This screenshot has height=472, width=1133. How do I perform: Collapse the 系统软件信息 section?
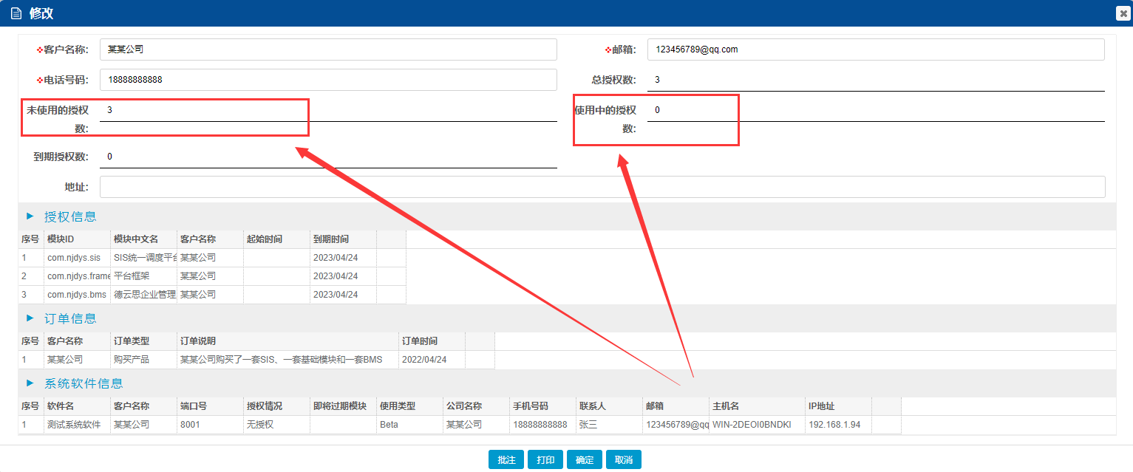click(30, 383)
